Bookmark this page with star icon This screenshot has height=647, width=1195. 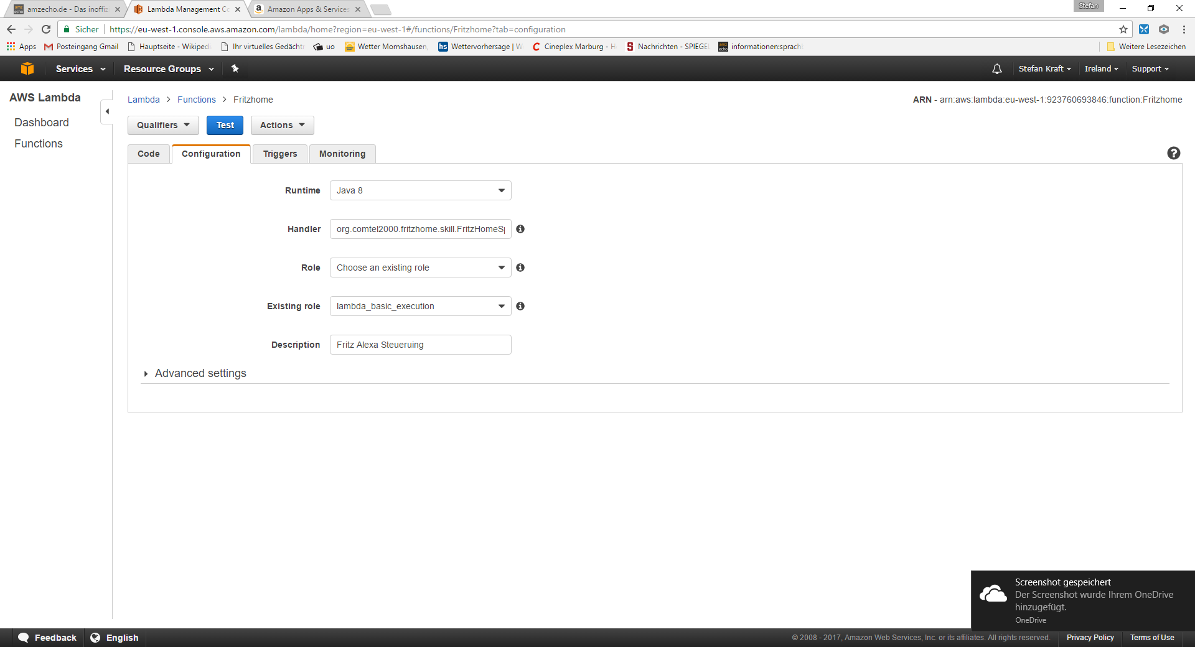(1123, 29)
